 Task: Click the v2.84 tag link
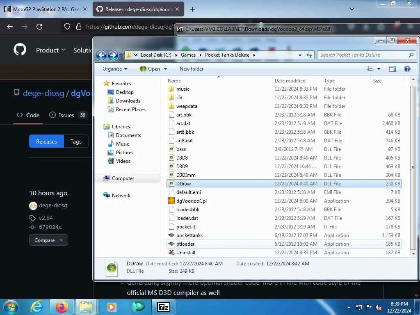(46, 218)
